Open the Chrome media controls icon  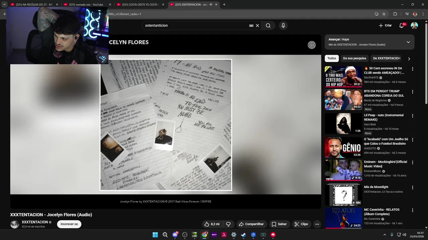click(x=407, y=14)
